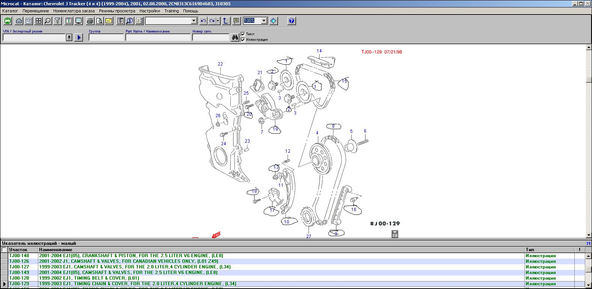Click the binoculars search button
The width and height of the screenshot is (592, 289).
tap(235, 37)
